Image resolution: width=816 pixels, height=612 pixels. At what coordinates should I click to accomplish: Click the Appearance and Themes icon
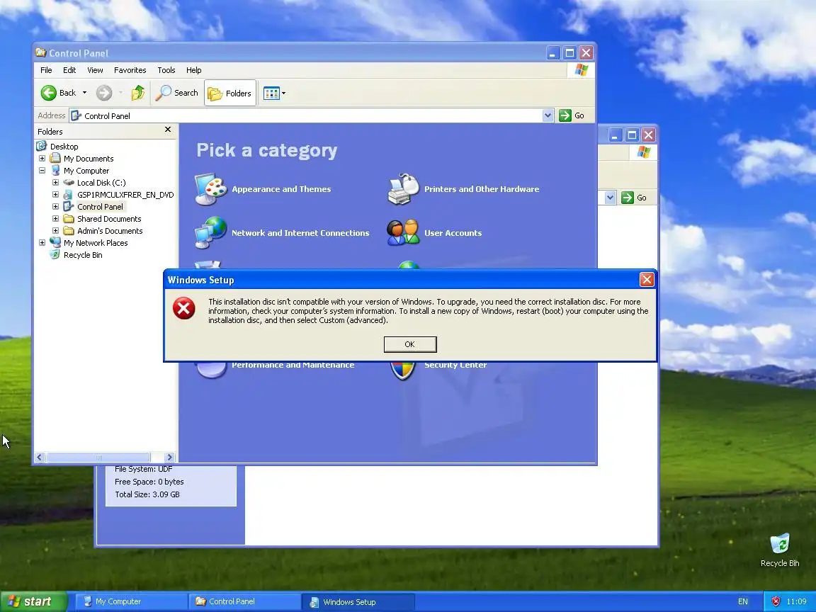(x=211, y=189)
